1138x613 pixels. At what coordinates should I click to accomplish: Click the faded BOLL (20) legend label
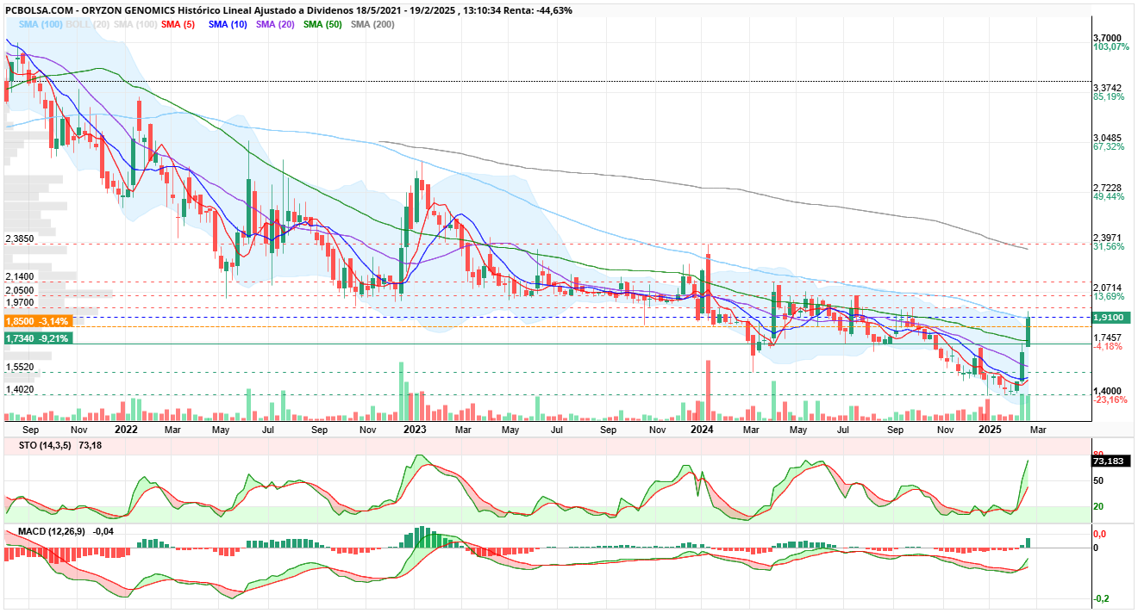coord(89,24)
